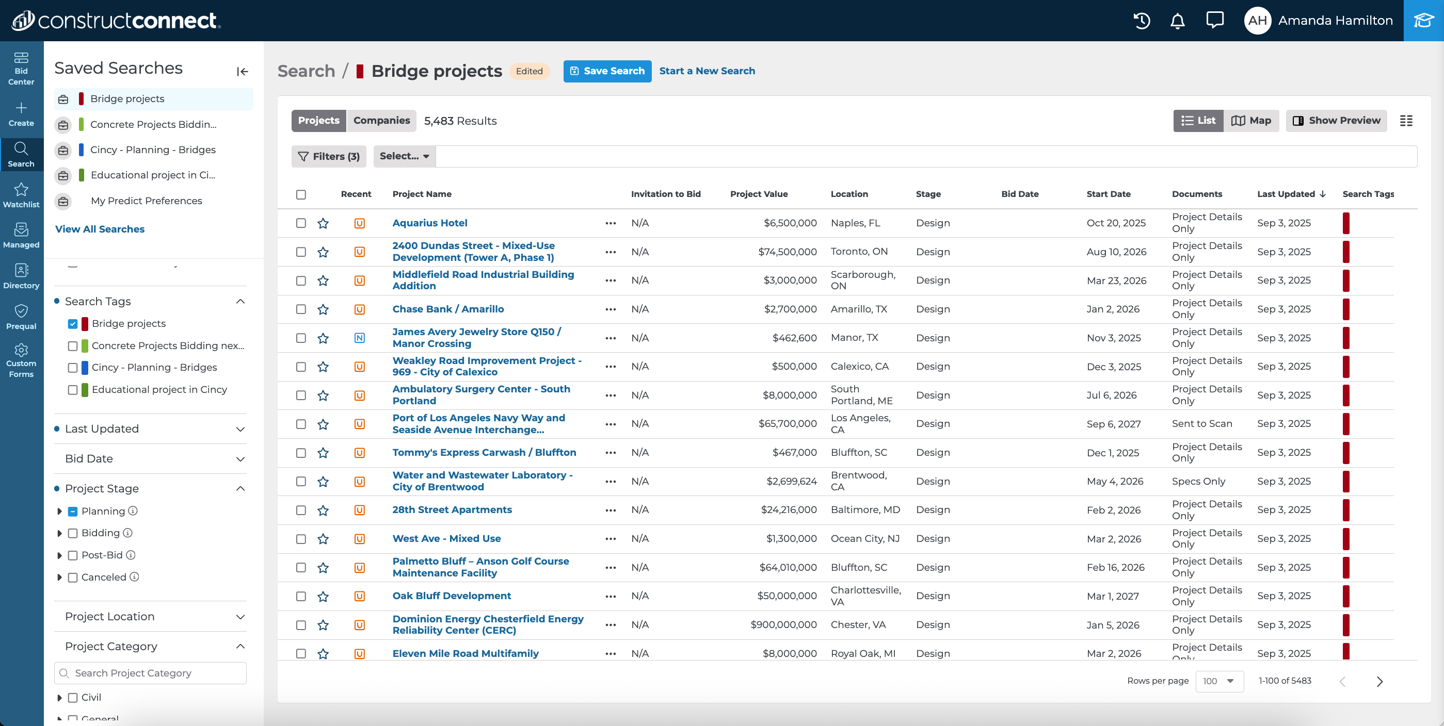Star the Aquarius Hotel project
Image resolution: width=1444 pixels, height=726 pixels.
pyautogui.click(x=323, y=223)
